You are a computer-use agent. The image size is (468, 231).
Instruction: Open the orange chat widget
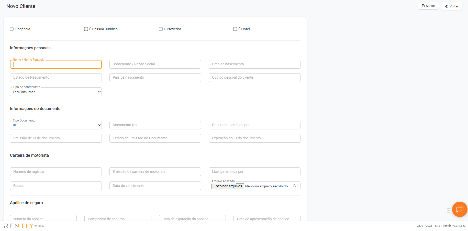coord(460,209)
